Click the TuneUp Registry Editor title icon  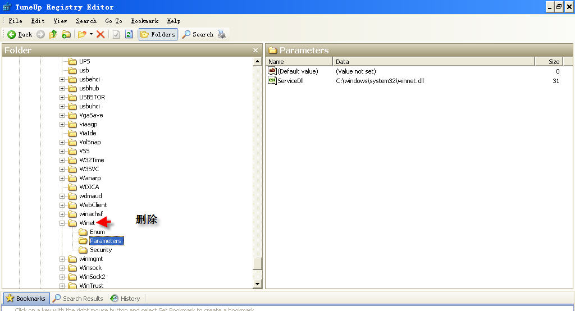7,7
